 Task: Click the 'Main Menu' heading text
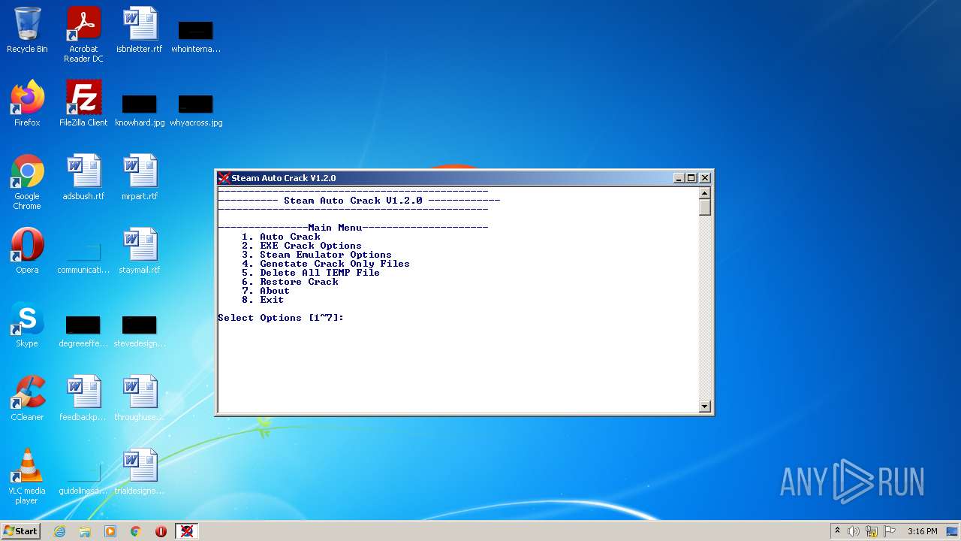(x=335, y=228)
